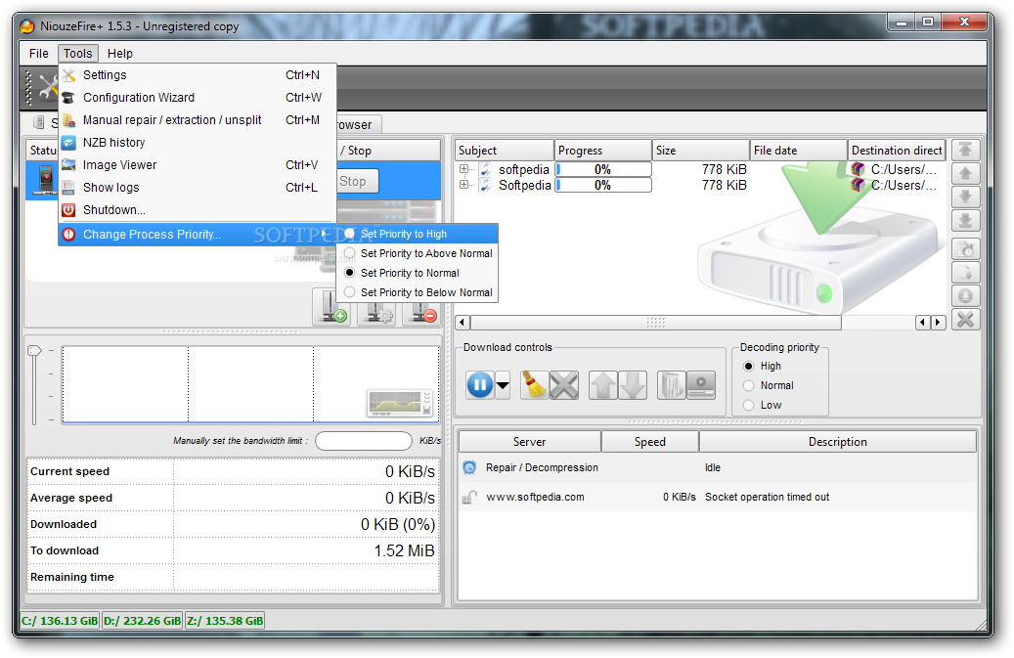Select Set Priority to Below Normal
The image size is (1014, 658).
coord(418,292)
